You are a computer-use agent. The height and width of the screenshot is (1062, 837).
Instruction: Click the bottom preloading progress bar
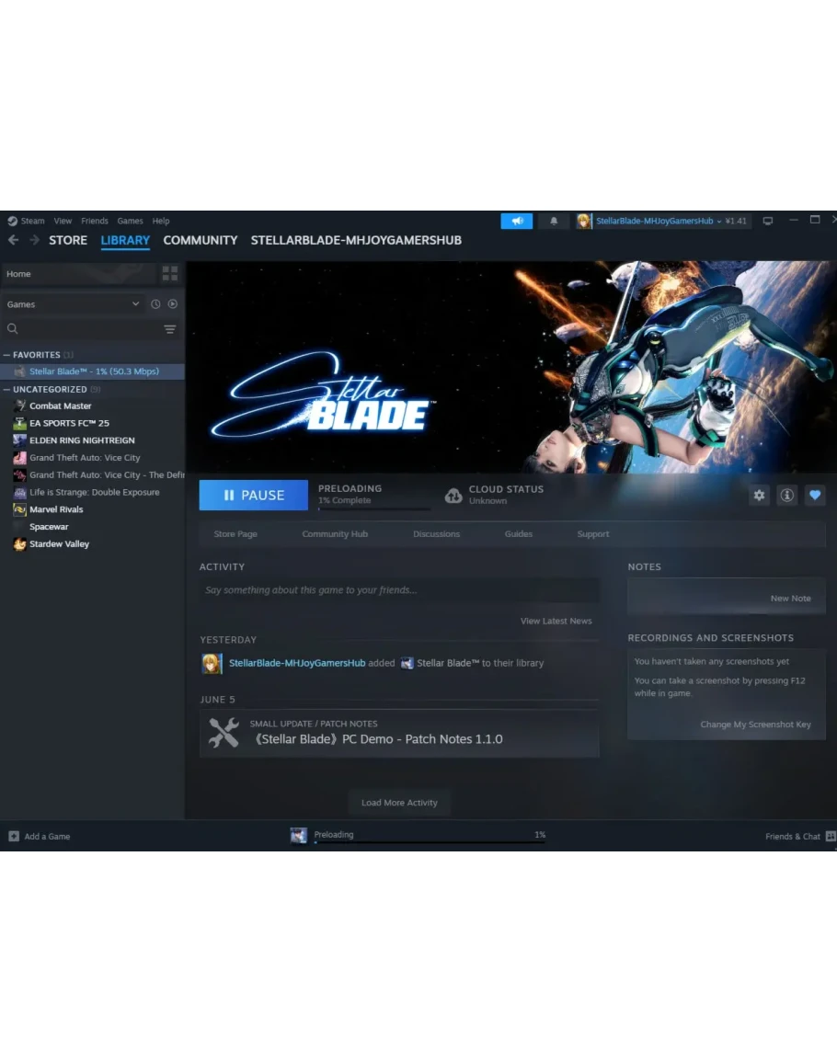pos(429,841)
